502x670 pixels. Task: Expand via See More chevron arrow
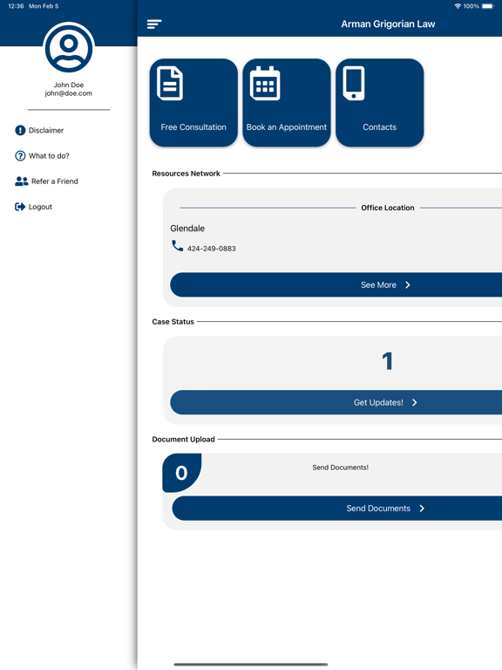click(408, 285)
